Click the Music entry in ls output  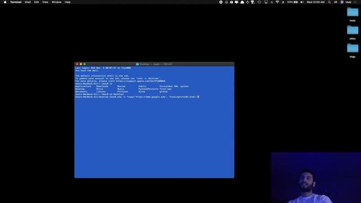(x=121, y=89)
